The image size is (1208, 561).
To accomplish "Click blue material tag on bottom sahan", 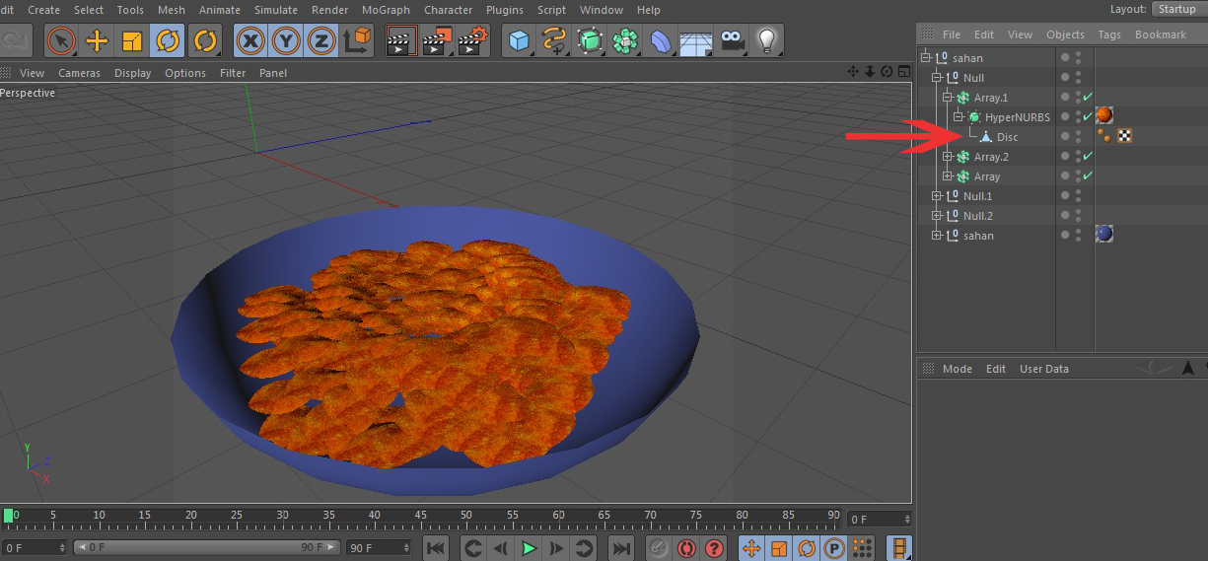I will tap(1104, 235).
